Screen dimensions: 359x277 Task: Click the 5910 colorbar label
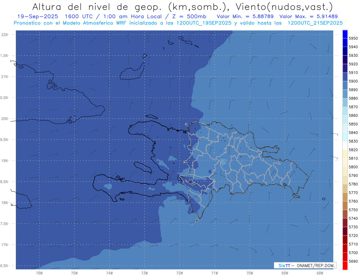[353, 73]
